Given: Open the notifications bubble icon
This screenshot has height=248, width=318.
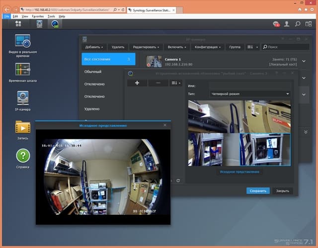Looking at the screenshot, I should 275,24.
